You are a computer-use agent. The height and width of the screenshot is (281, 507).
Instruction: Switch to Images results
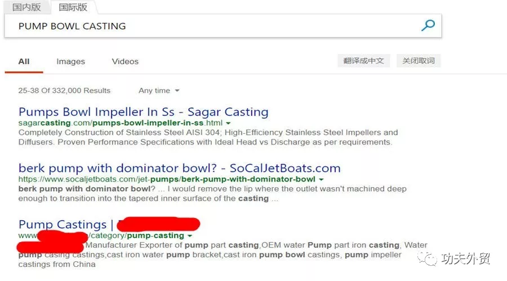point(70,61)
